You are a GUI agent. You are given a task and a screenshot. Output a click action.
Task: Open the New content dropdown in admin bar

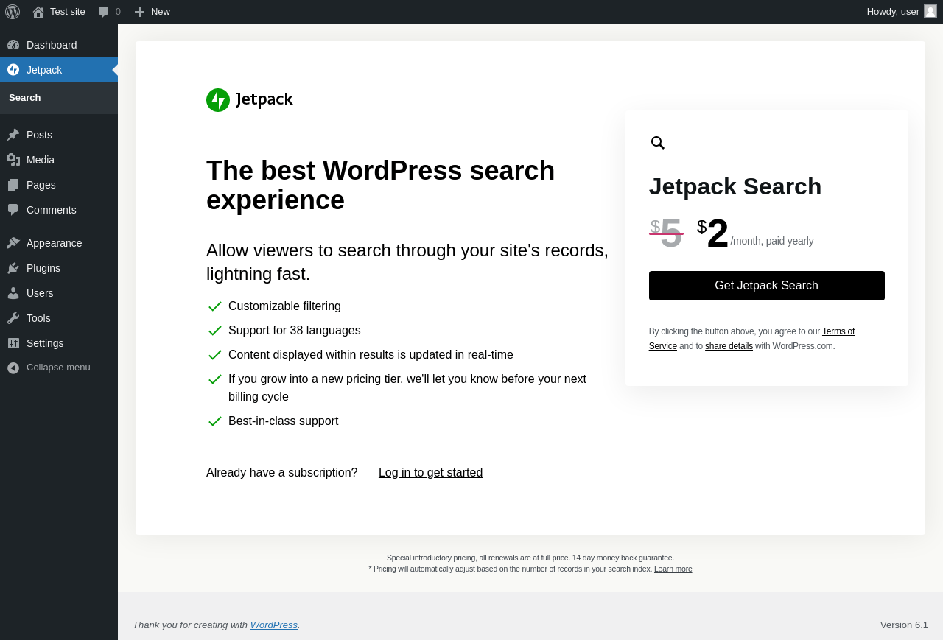tap(152, 12)
